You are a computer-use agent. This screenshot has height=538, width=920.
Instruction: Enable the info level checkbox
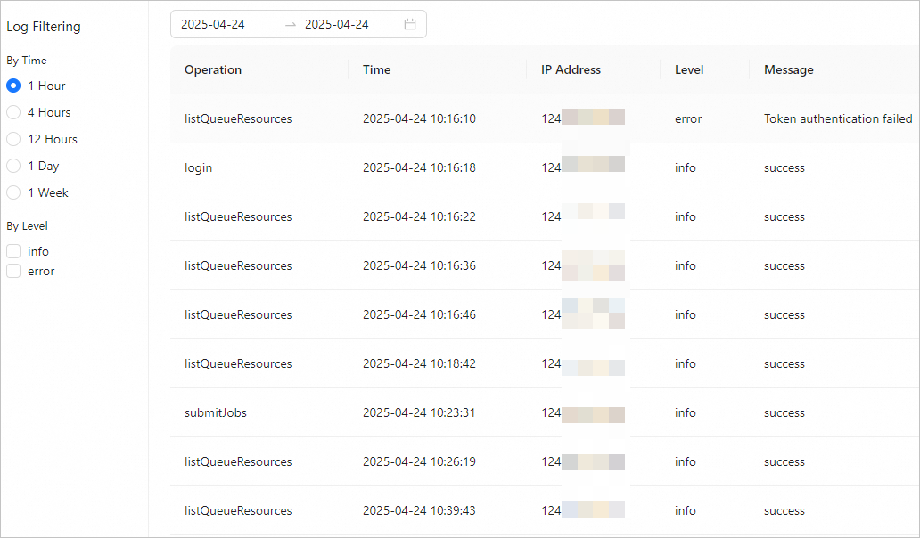coord(13,251)
